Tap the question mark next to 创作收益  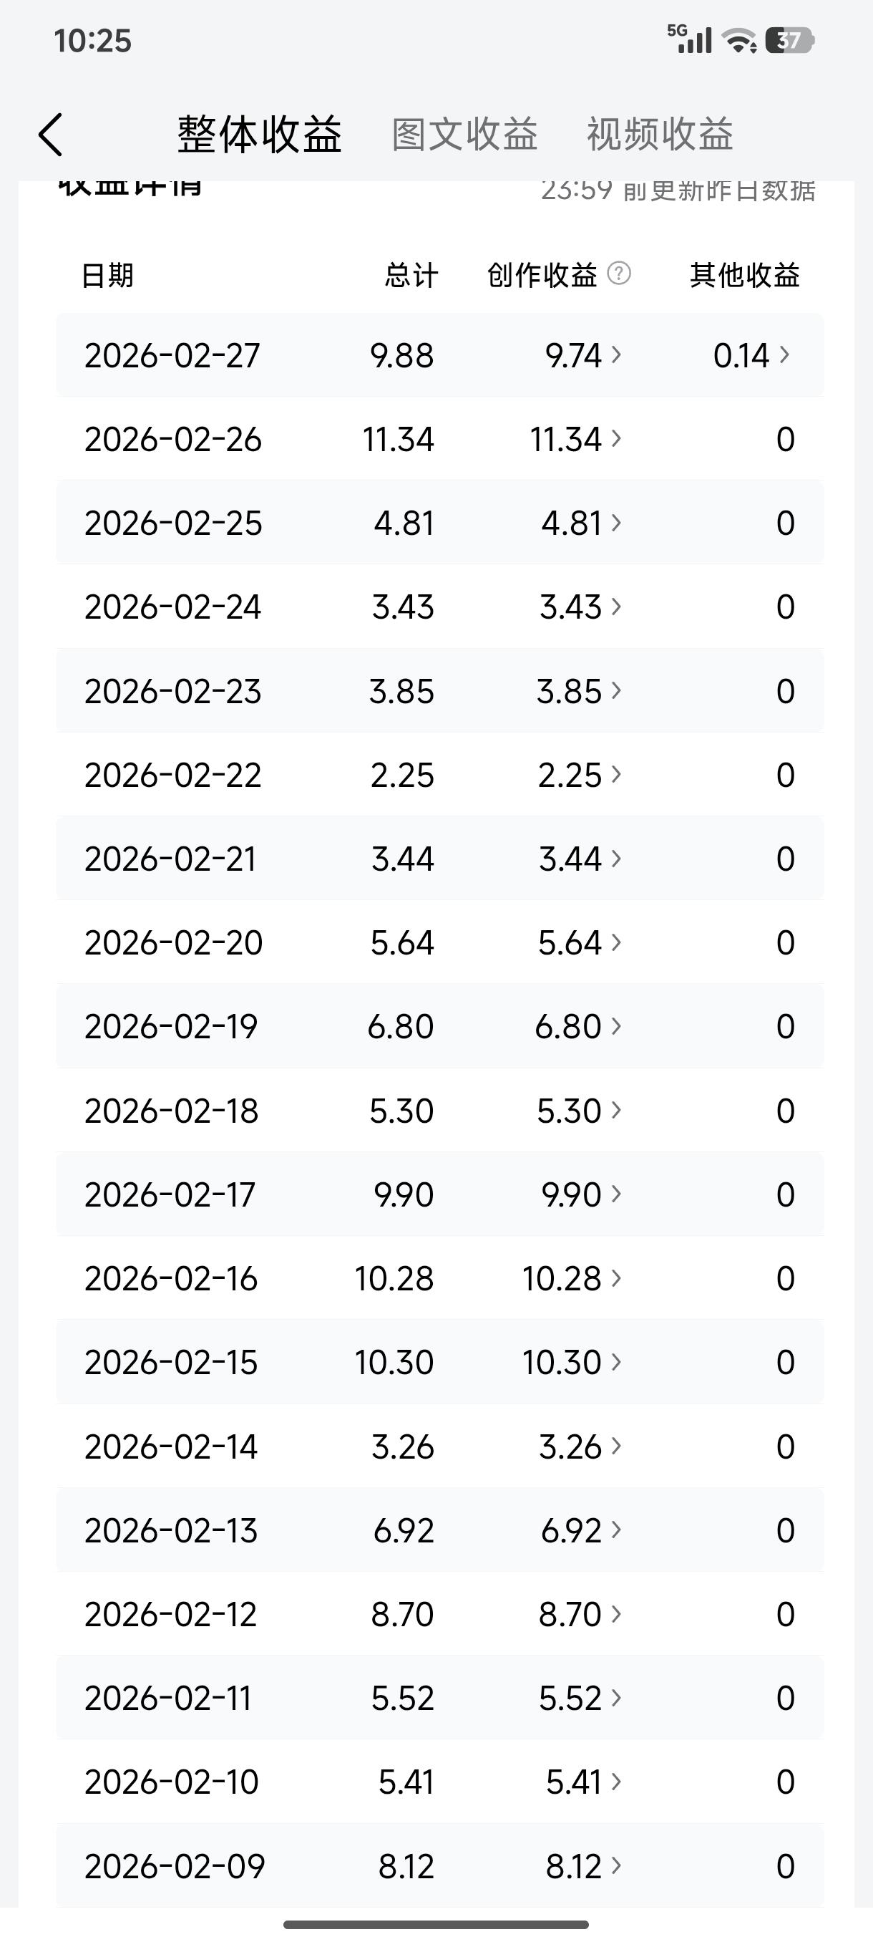[618, 273]
